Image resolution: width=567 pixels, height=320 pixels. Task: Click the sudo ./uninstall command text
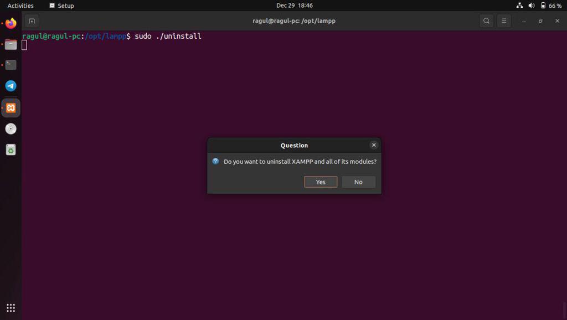coord(168,36)
